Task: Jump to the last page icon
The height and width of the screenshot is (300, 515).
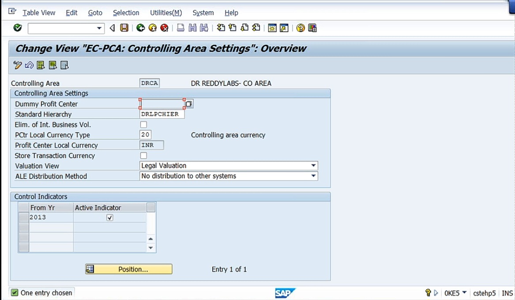Action: point(256,28)
